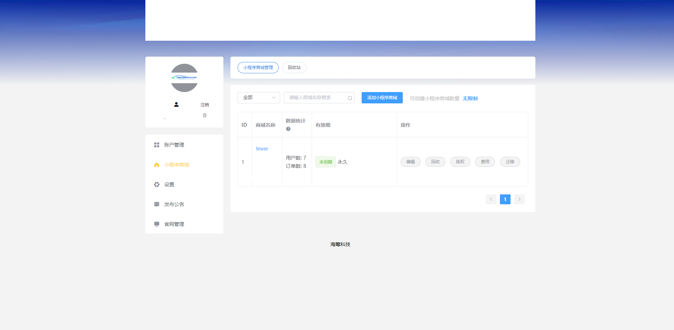Select the 账户管理 grid icon in sidebar
This screenshot has height=330, width=674.
click(x=156, y=144)
